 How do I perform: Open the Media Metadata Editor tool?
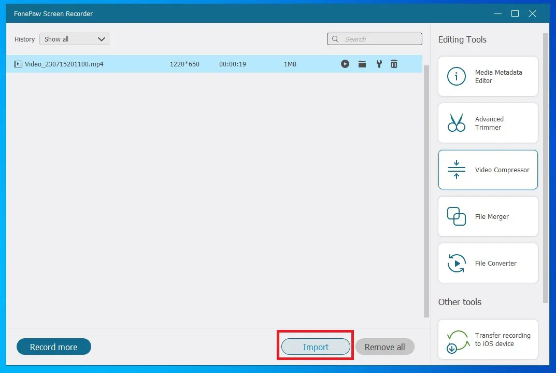point(488,76)
